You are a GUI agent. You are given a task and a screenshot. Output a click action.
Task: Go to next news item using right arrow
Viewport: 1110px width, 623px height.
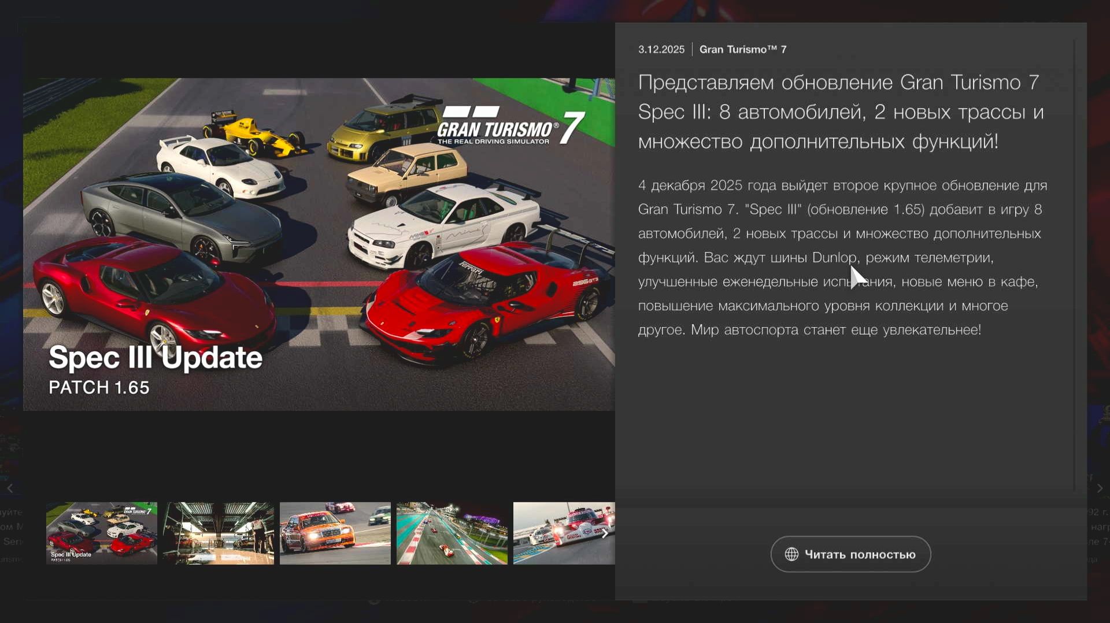tap(1100, 488)
